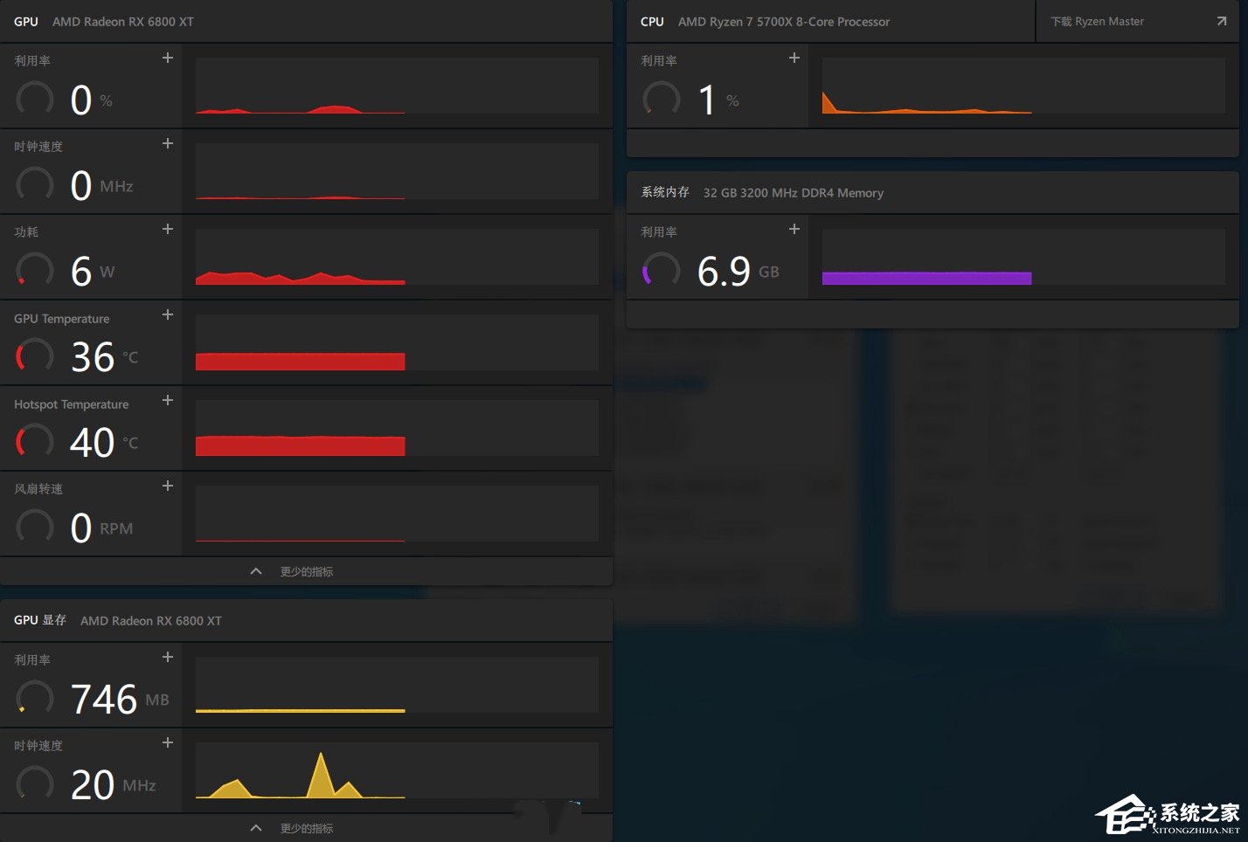The height and width of the screenshot is (842, 1248).
Task: Click the CPU 利用率 orange graph
Action: tap(1023, 86)
